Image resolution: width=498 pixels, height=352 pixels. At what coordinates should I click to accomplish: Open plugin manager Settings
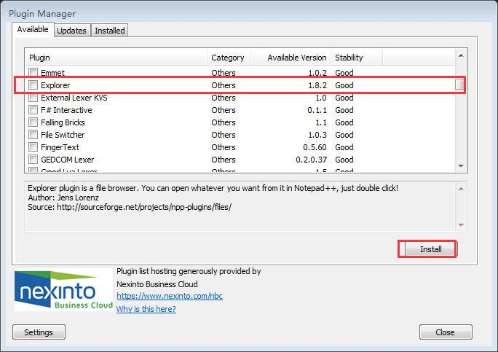point(39,332)
